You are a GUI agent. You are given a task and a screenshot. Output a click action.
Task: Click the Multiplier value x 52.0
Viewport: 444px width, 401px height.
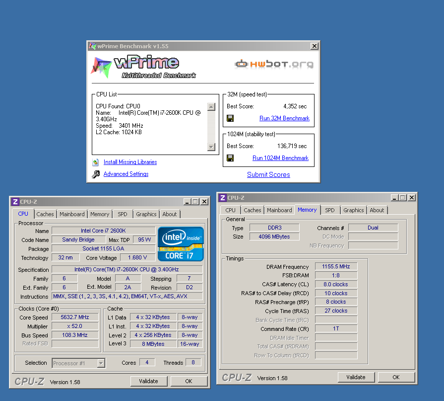click(75, 326)
